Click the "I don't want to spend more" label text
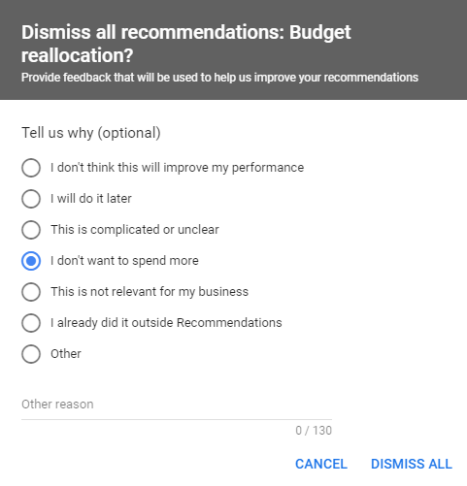 tap(124, 261)
